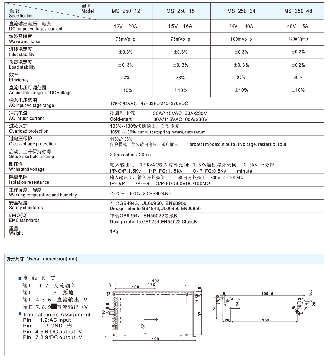
Task: Open the 外形尺寸 Overall dimension section header
Action: 42,258
